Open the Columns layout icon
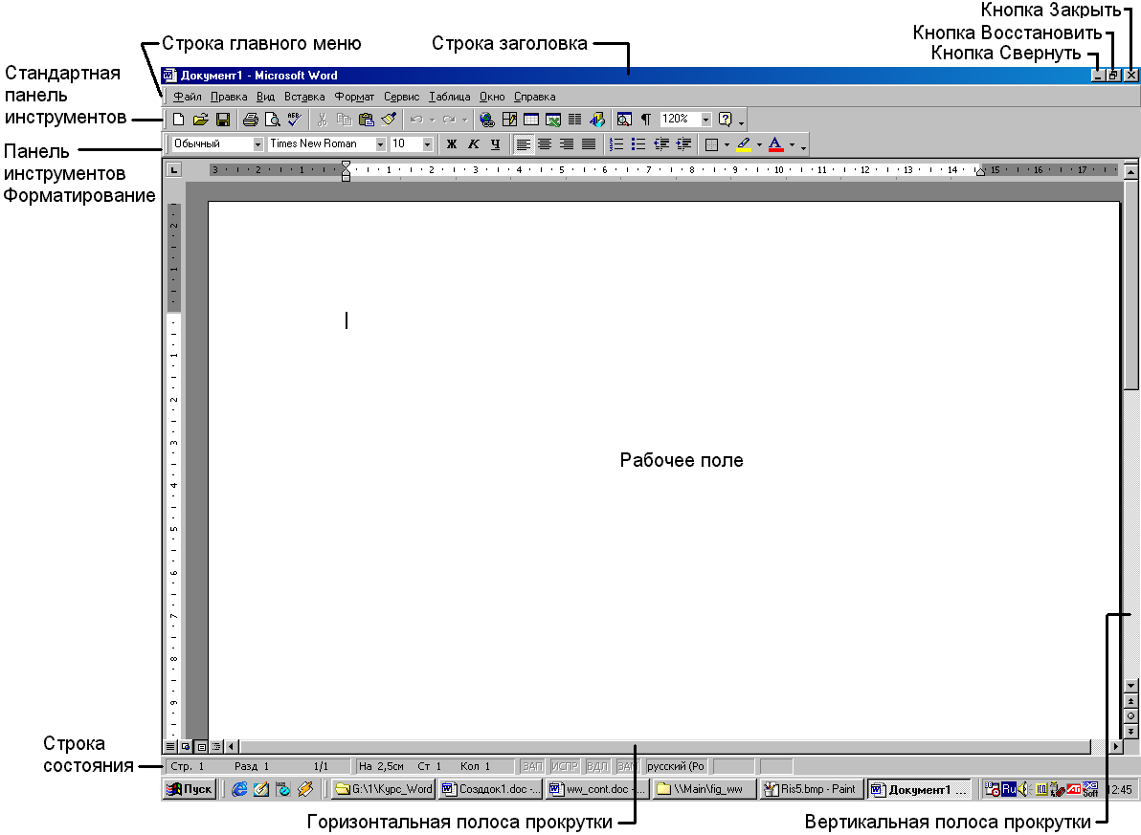Image resolution: width=1141 pixels, height=835 pixels. pyautogui.click(x=575, y=120)
